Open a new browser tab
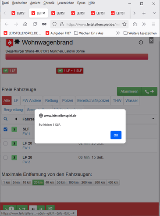 pyautogui.click(x=144, y=13)
